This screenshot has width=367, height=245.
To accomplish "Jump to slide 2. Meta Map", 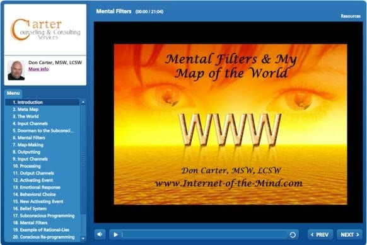I will pos(42,110).
